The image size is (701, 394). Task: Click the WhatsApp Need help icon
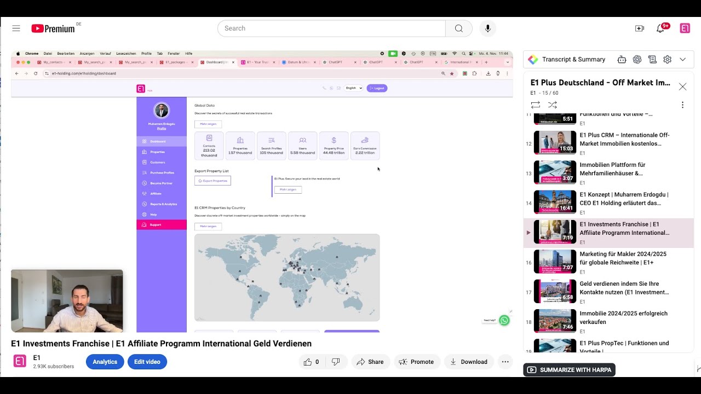pos(504,320)
